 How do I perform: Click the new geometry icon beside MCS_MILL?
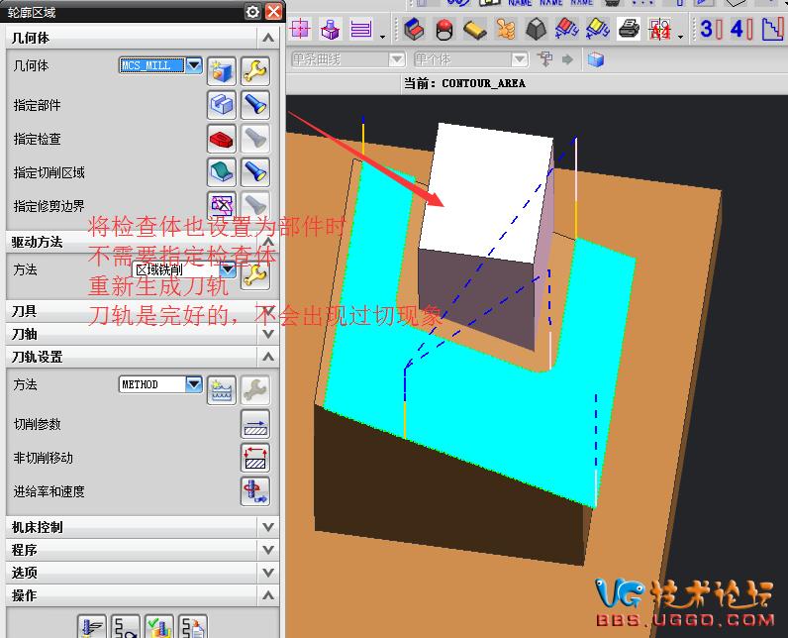tap(221, 68)
